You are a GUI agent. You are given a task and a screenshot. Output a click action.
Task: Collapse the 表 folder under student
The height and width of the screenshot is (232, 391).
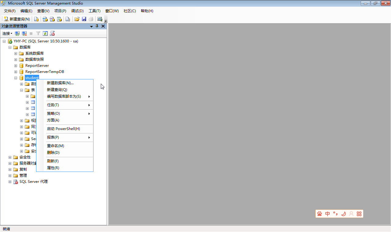(x=21, y=90)
